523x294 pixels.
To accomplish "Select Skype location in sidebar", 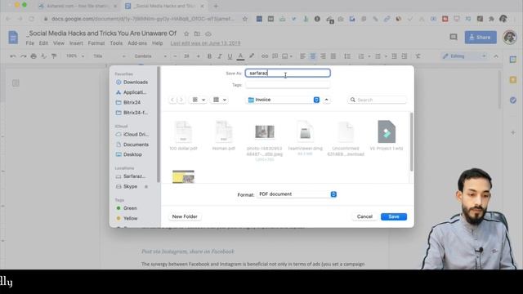I will 127,186.
